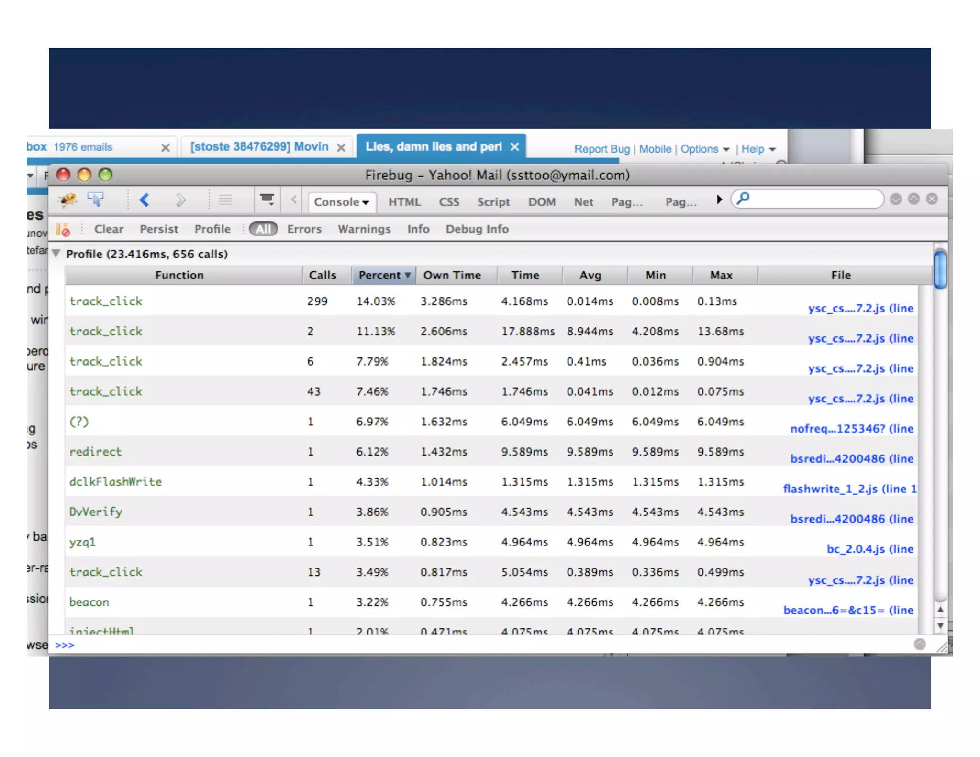The width and height of the screenshot is (980, 757).
Task: Toggle the break on errors icon
Action: click(63, 230)
